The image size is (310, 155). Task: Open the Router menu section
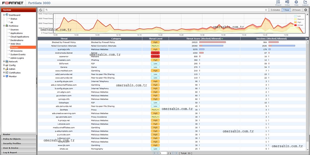18,134
